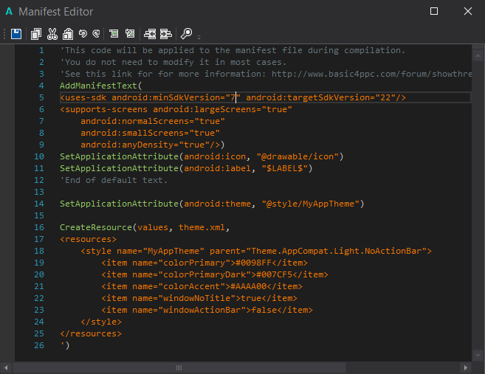Undo the last edit via the toolbar

click(83, 34)
